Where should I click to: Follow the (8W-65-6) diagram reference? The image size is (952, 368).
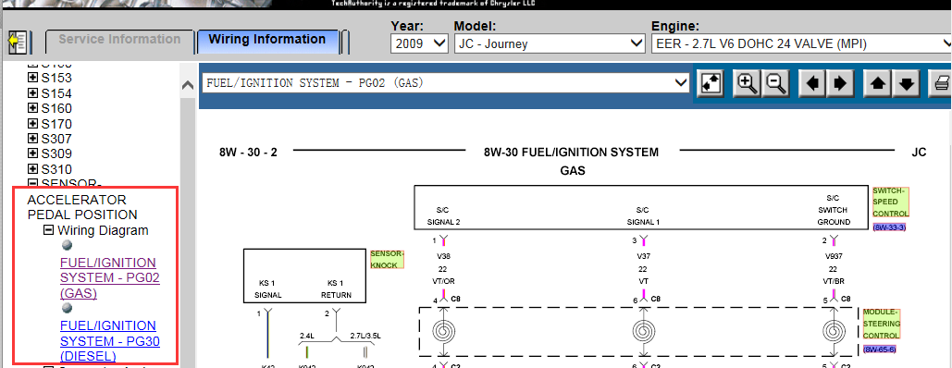[880, 350]
